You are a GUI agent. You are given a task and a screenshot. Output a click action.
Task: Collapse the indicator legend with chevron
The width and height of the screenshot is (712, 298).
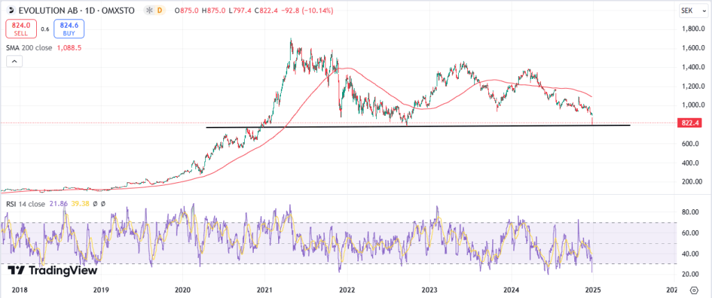tap(14, 62)
